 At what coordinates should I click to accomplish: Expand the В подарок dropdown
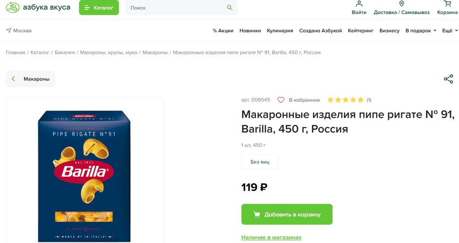point(420,30)
